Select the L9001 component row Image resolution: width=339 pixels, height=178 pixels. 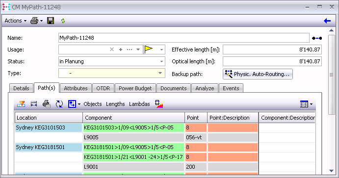(x=133, y=167)
